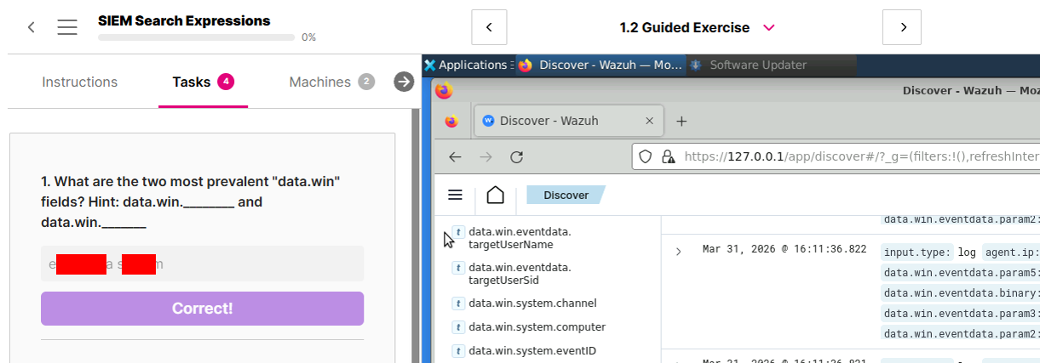
Task: Open the Machines tab
Action: 320,82
